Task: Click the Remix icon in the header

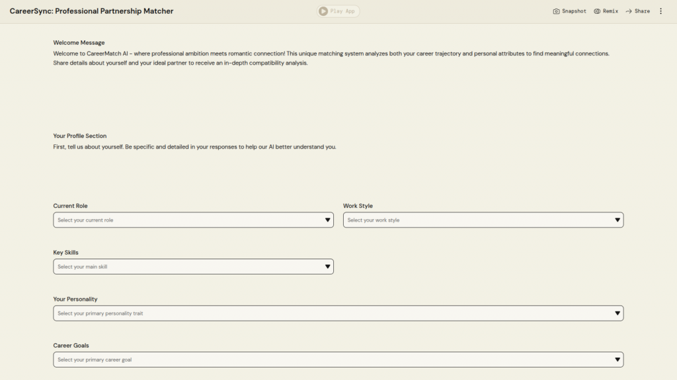Action: pyautogui.click(x=597, y=11)
